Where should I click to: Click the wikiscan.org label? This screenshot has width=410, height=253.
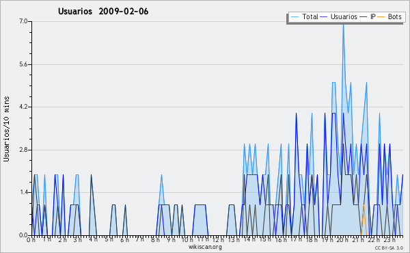pyautogui.click(x=205, y=247)
